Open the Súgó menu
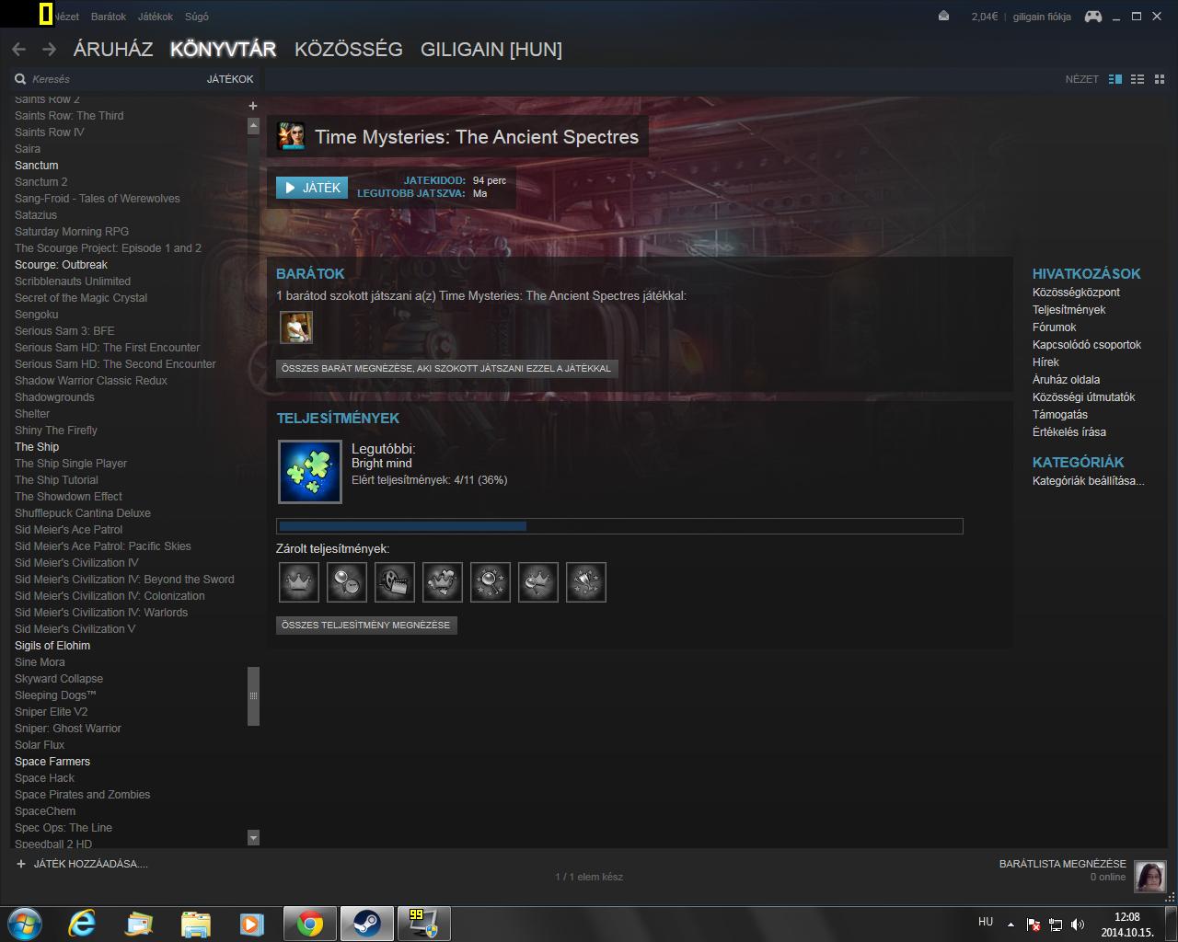This screenshot has height=942, width=1178. click(x=196, y=17)
